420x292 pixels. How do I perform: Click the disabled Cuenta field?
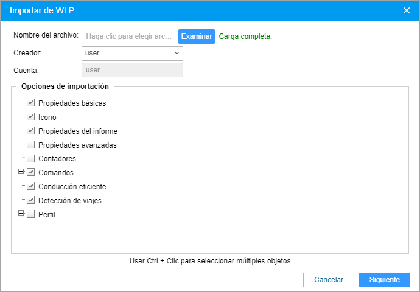(132, 70)
